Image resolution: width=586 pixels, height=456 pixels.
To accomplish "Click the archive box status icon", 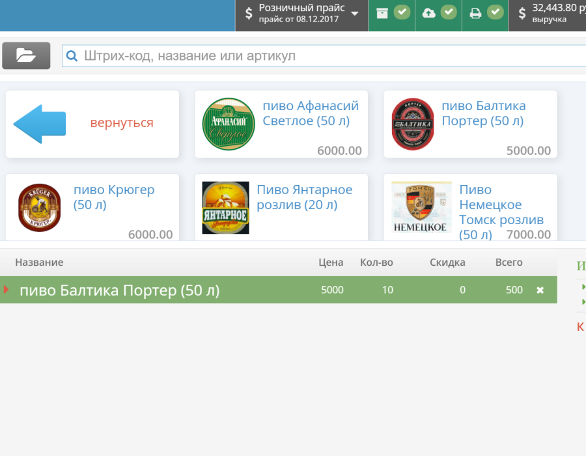I will (382, 13).
